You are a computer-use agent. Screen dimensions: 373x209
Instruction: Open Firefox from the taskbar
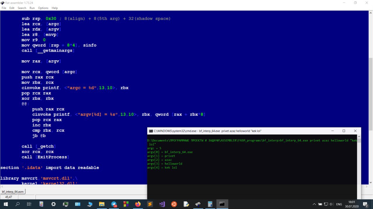coord(138,204)
